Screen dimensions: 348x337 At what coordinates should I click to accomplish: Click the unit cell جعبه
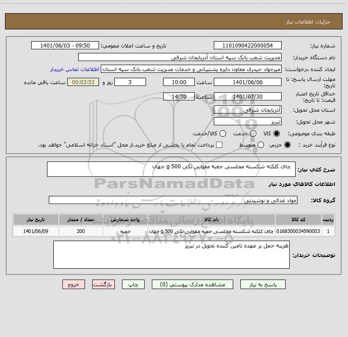tap(125, 231)
